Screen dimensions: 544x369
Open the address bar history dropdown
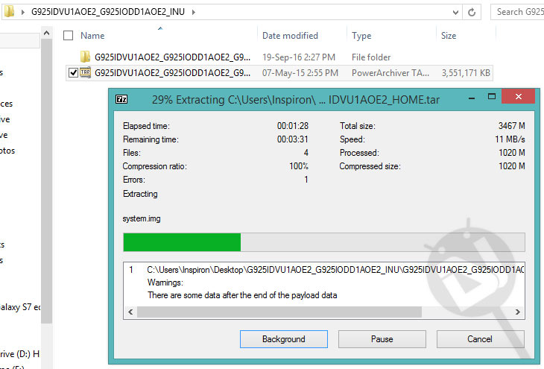(x=455, y=13)
